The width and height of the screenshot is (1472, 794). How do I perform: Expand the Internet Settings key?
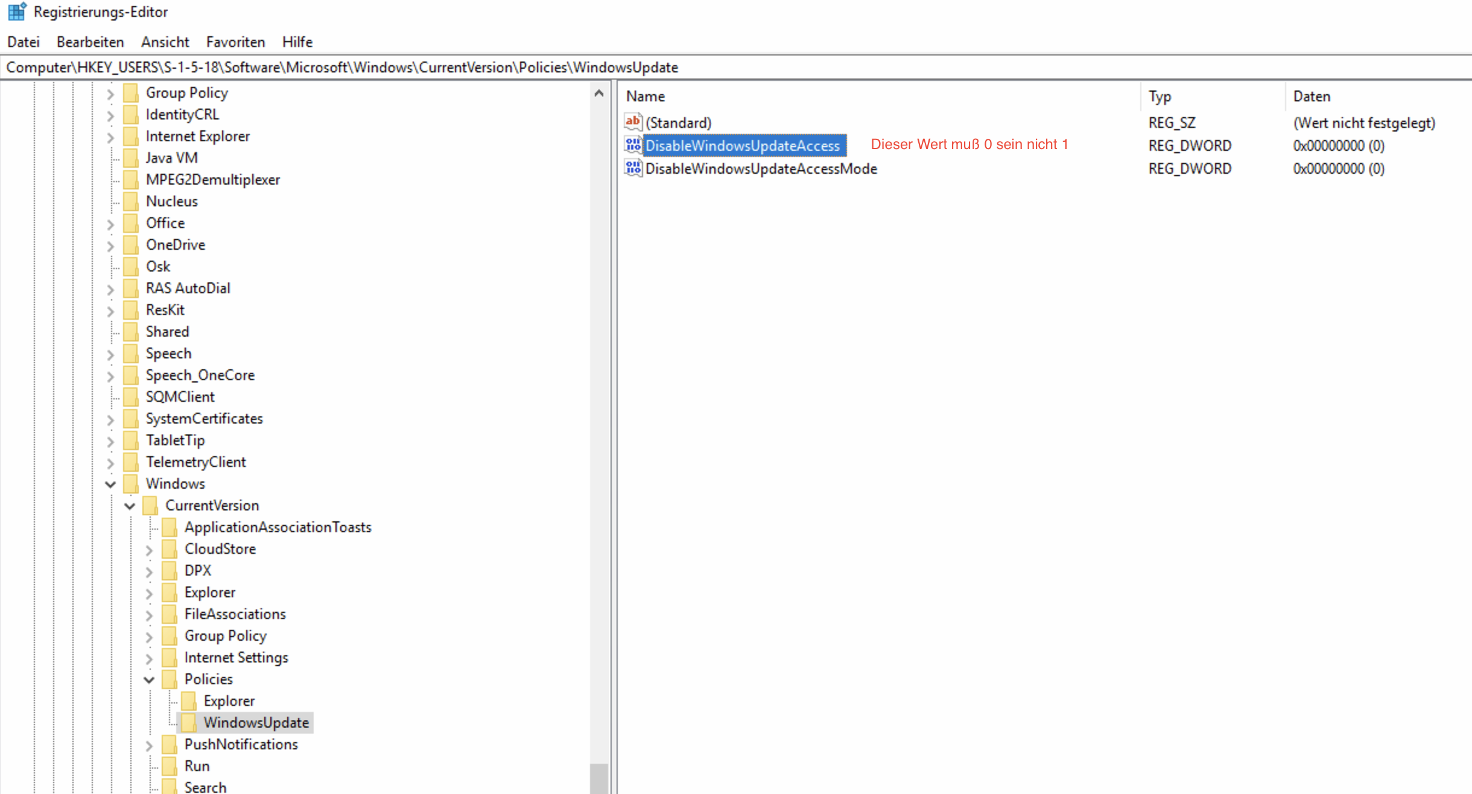pos(149,658)
